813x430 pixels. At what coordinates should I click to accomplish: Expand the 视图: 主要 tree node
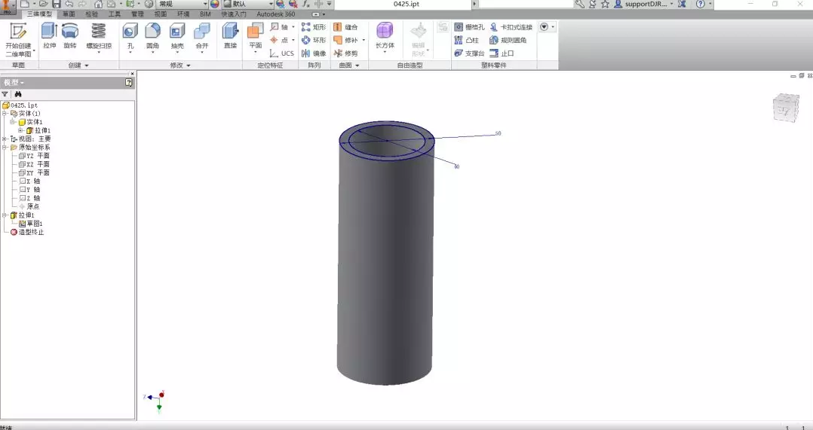[x=5, y=139]
